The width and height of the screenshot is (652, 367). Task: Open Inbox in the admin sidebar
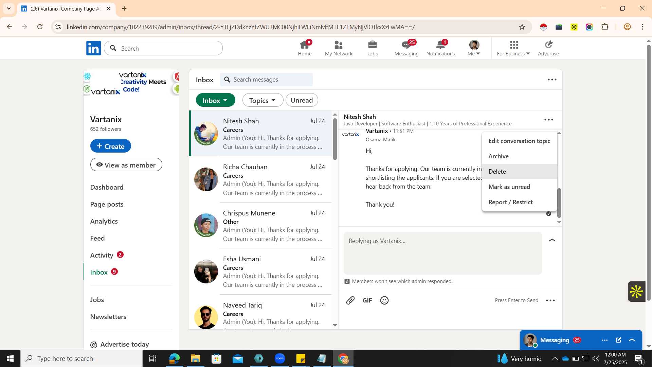(99, 272)
